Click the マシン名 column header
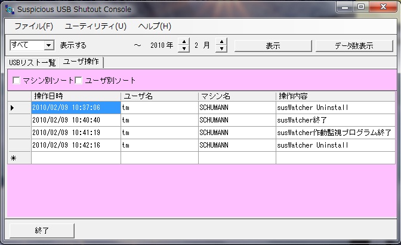The width and height of the screenshot is (401, 245). [237, 96]
